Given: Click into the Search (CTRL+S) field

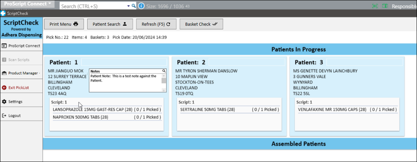Looking at the screenshot, I should point(93,6).
